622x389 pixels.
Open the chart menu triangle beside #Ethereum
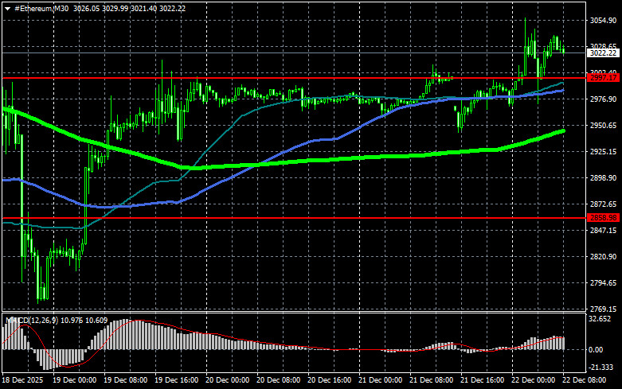7,9
